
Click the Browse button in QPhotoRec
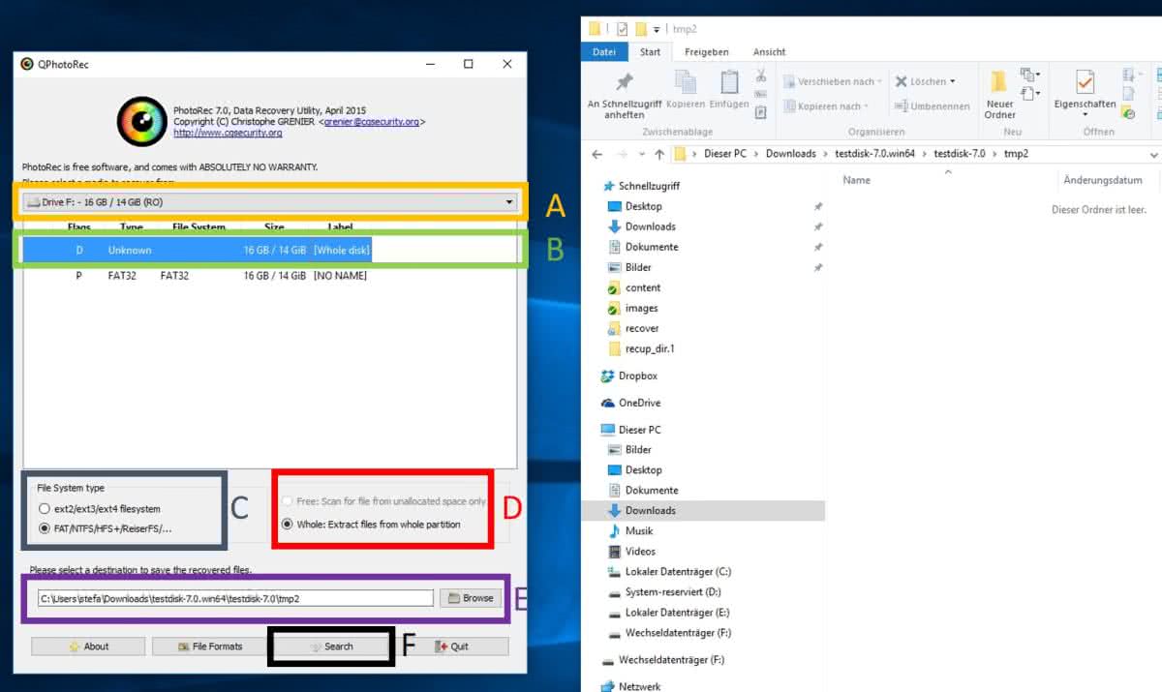point(472,598)
